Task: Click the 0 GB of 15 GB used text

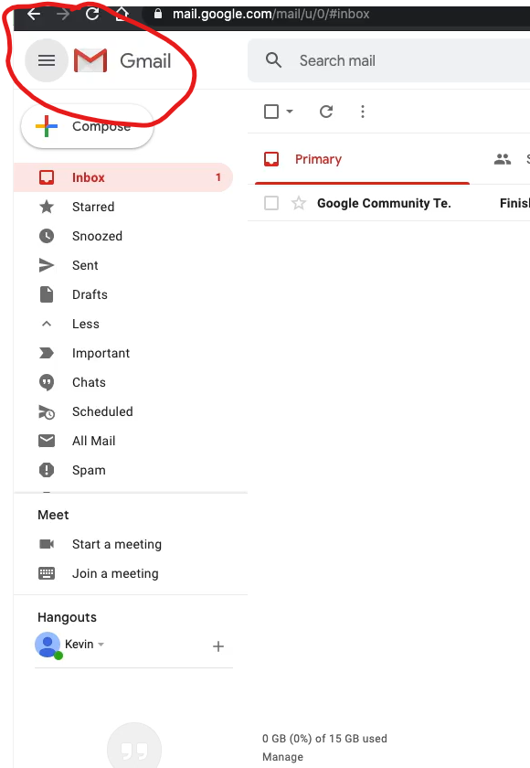Action: click(324, 738)
